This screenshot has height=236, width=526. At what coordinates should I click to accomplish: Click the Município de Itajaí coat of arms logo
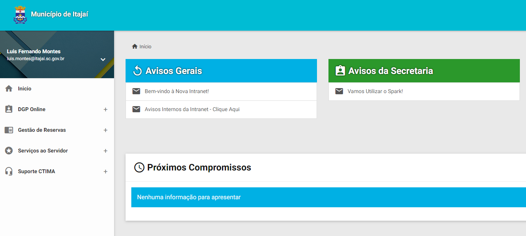[x=20, y=15]
